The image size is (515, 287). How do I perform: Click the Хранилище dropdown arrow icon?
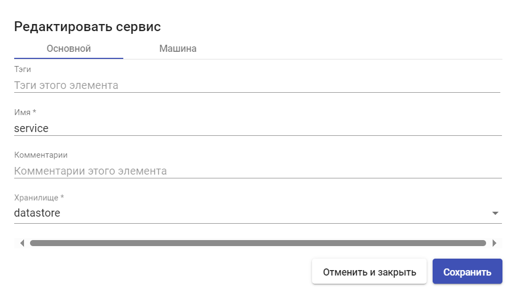[495, 213]
